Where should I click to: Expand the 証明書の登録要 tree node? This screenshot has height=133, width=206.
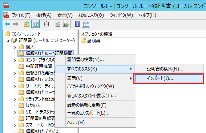click(15, 119)
